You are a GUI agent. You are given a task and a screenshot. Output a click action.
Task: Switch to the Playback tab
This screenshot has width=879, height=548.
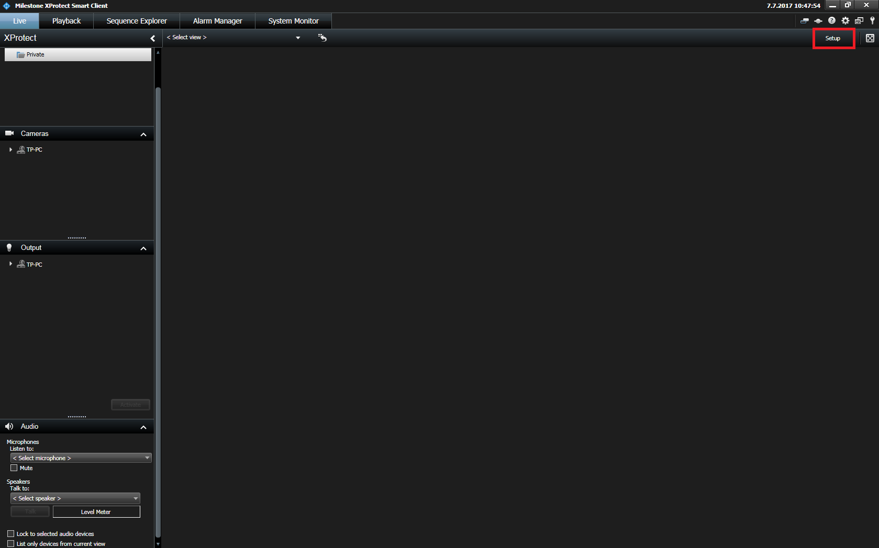pyautogui.click(x=66, y=21)
